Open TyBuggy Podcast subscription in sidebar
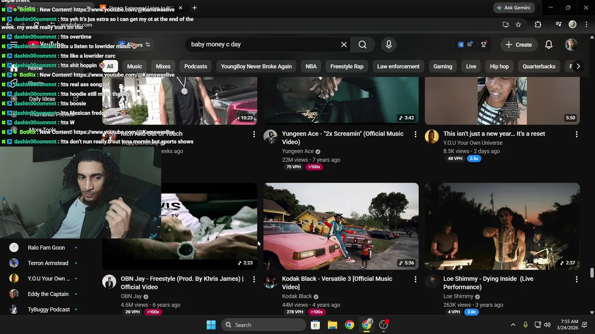Image resolution: width=595 pixels, height=334 pixels. coord(49,309)
